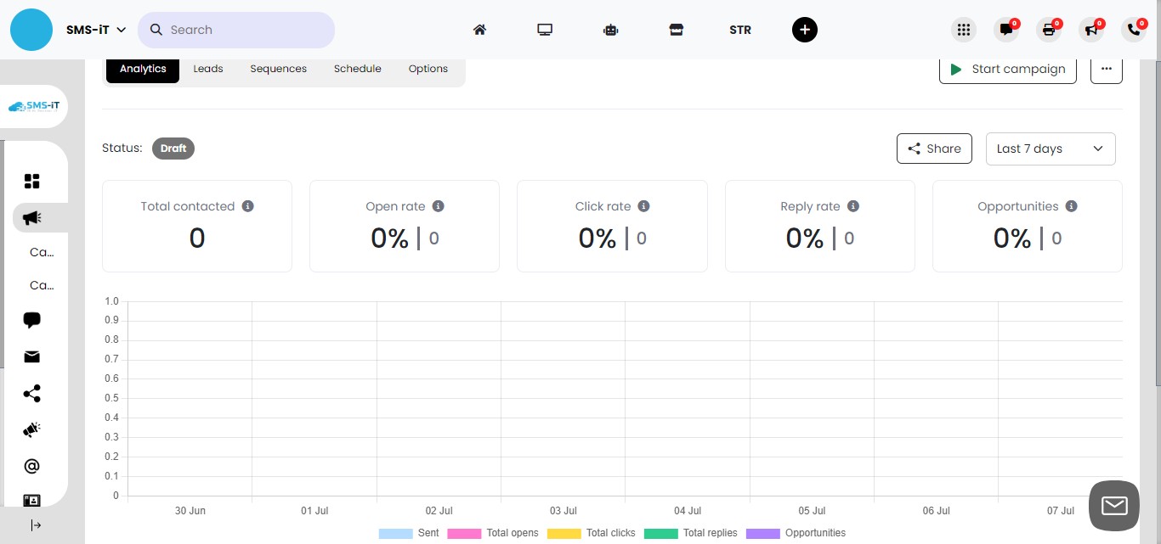This screenshot has width=1161, height=544.
Task: Click the Start campaign button
Action: point(1008,69)
